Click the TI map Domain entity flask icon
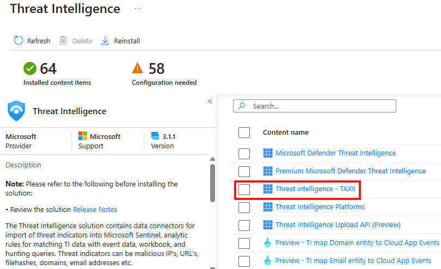The width and height of the screenshot is (441, 269). (x=267, y=243)
